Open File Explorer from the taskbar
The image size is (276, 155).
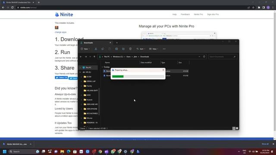pos(62,152)
